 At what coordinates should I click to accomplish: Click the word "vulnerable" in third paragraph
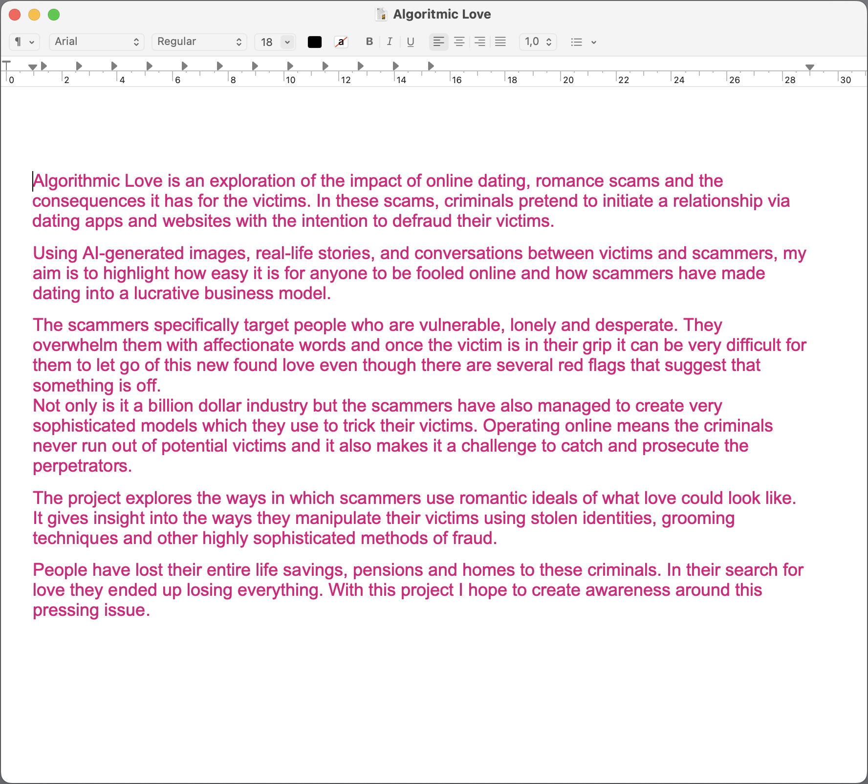click(x=460, y=325)
